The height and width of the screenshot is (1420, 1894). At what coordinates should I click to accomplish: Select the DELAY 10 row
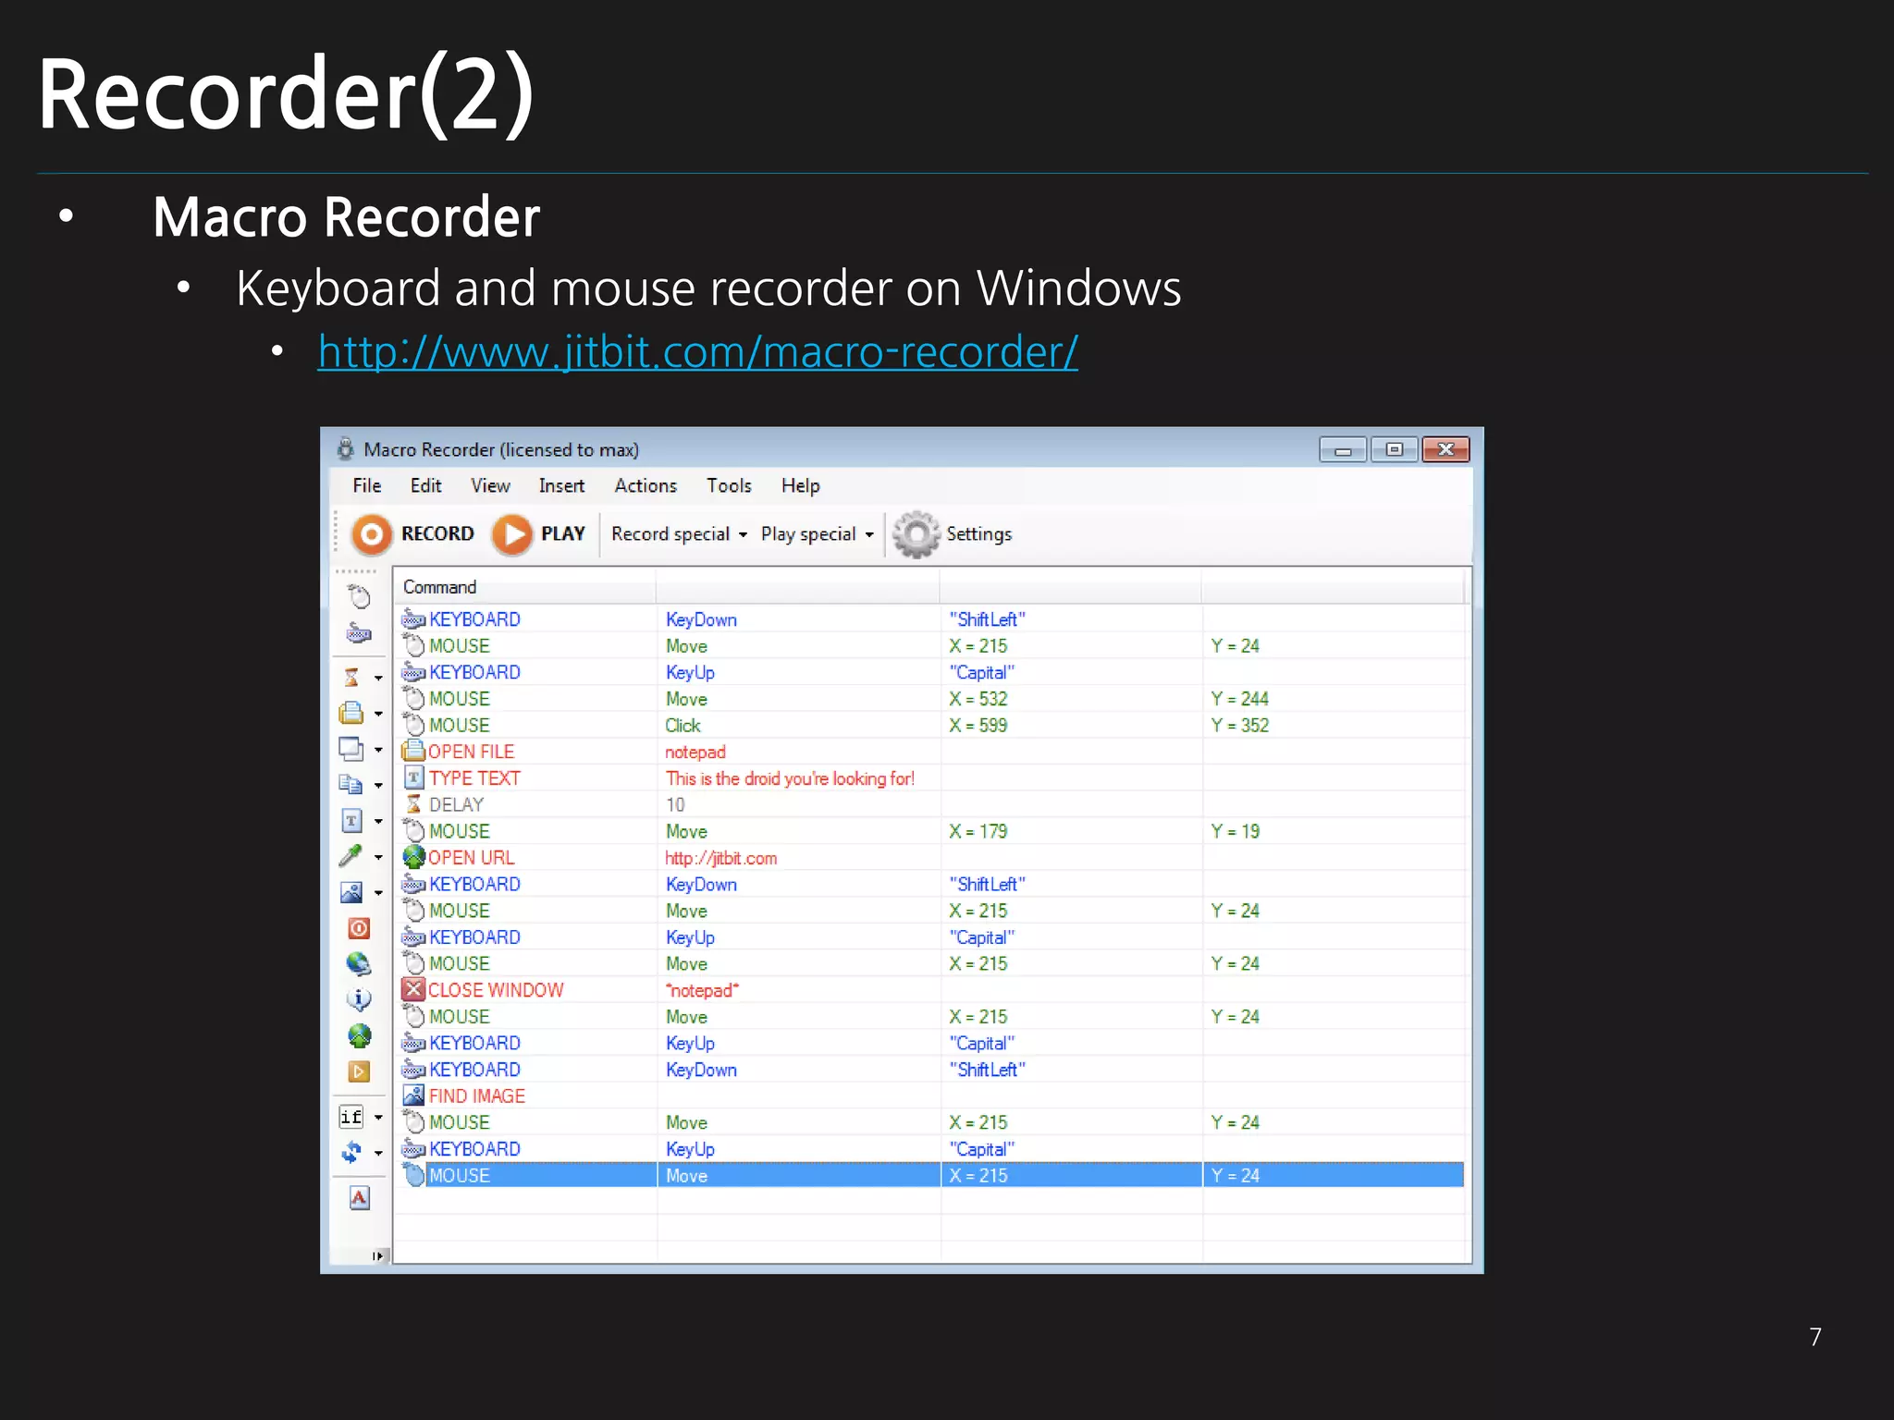tap(930, 804)
